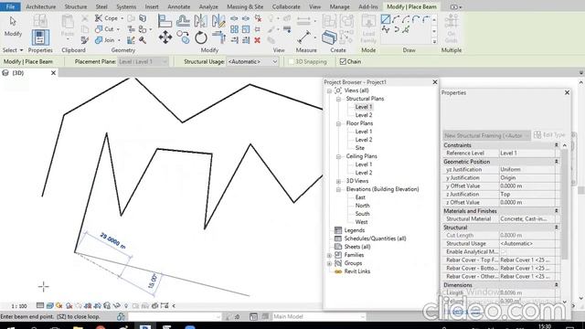
Task: Open the Structural Usage dropdown in options bar
Action: 252,61
